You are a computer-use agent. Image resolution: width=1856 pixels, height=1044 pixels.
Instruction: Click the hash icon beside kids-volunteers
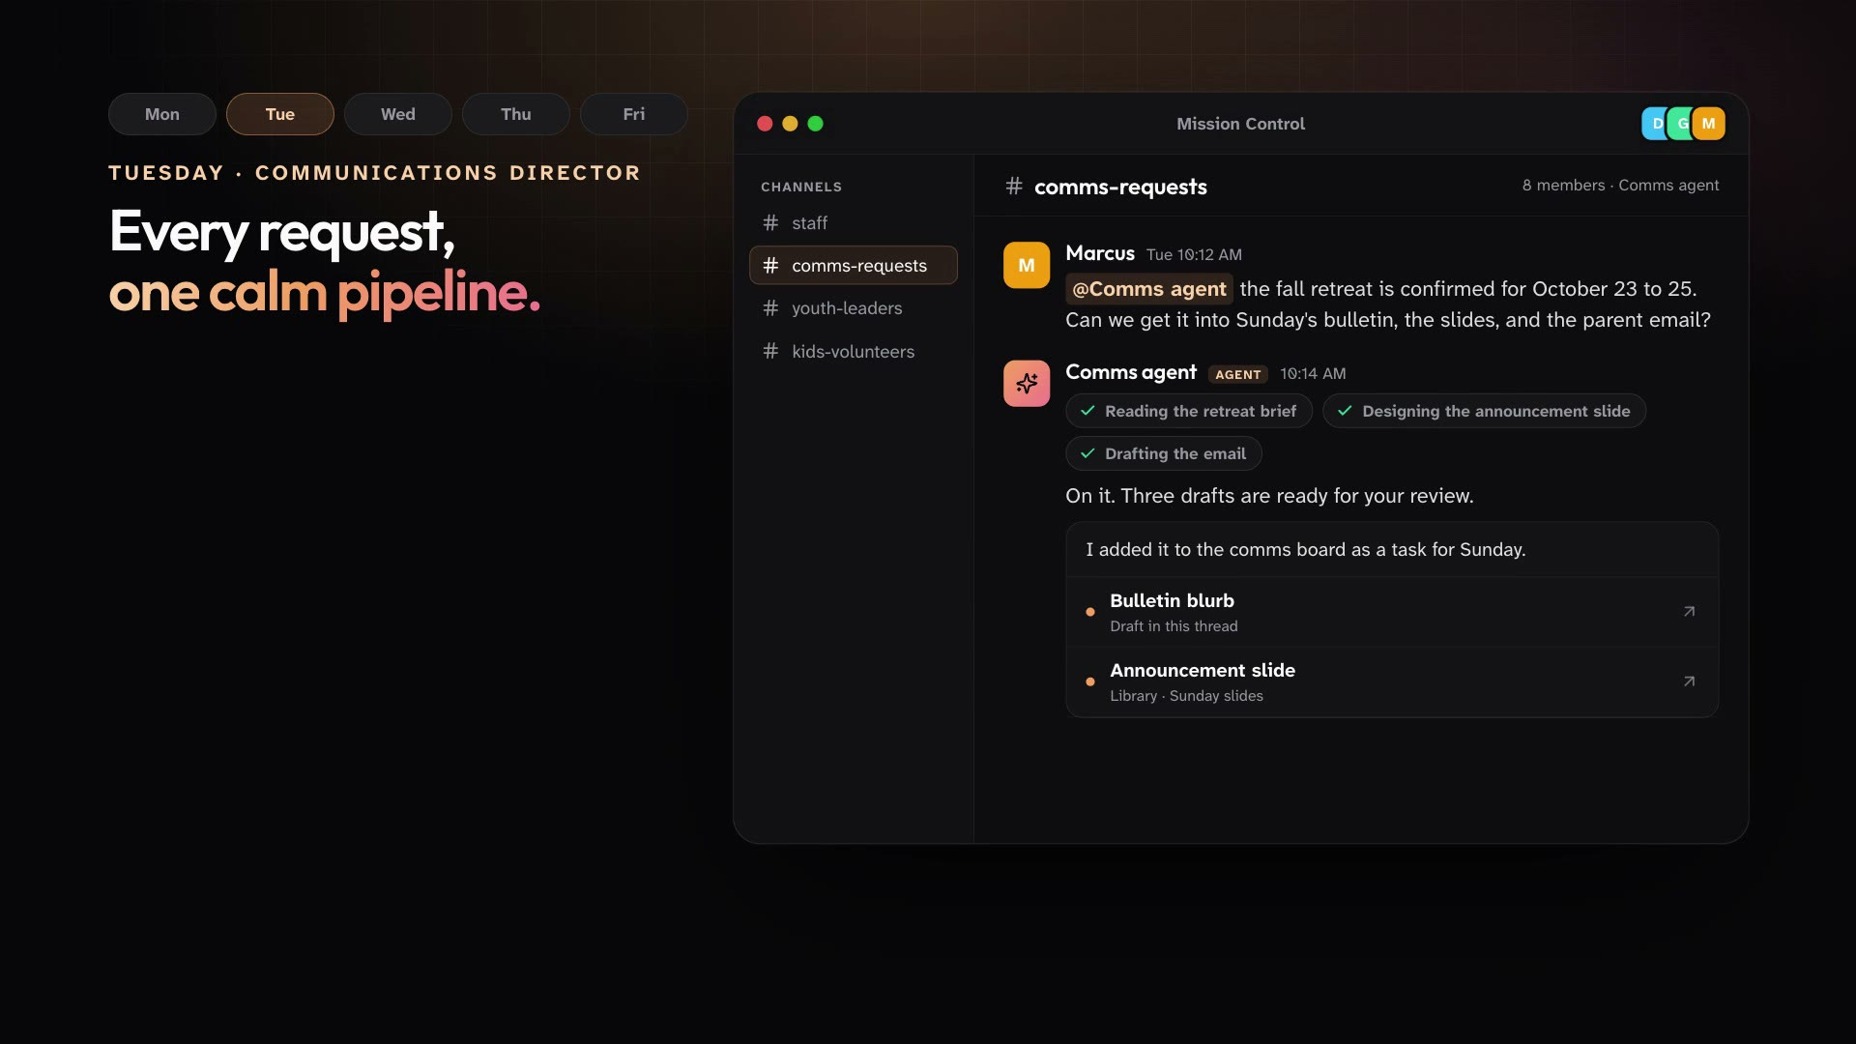tap(770, 352)
